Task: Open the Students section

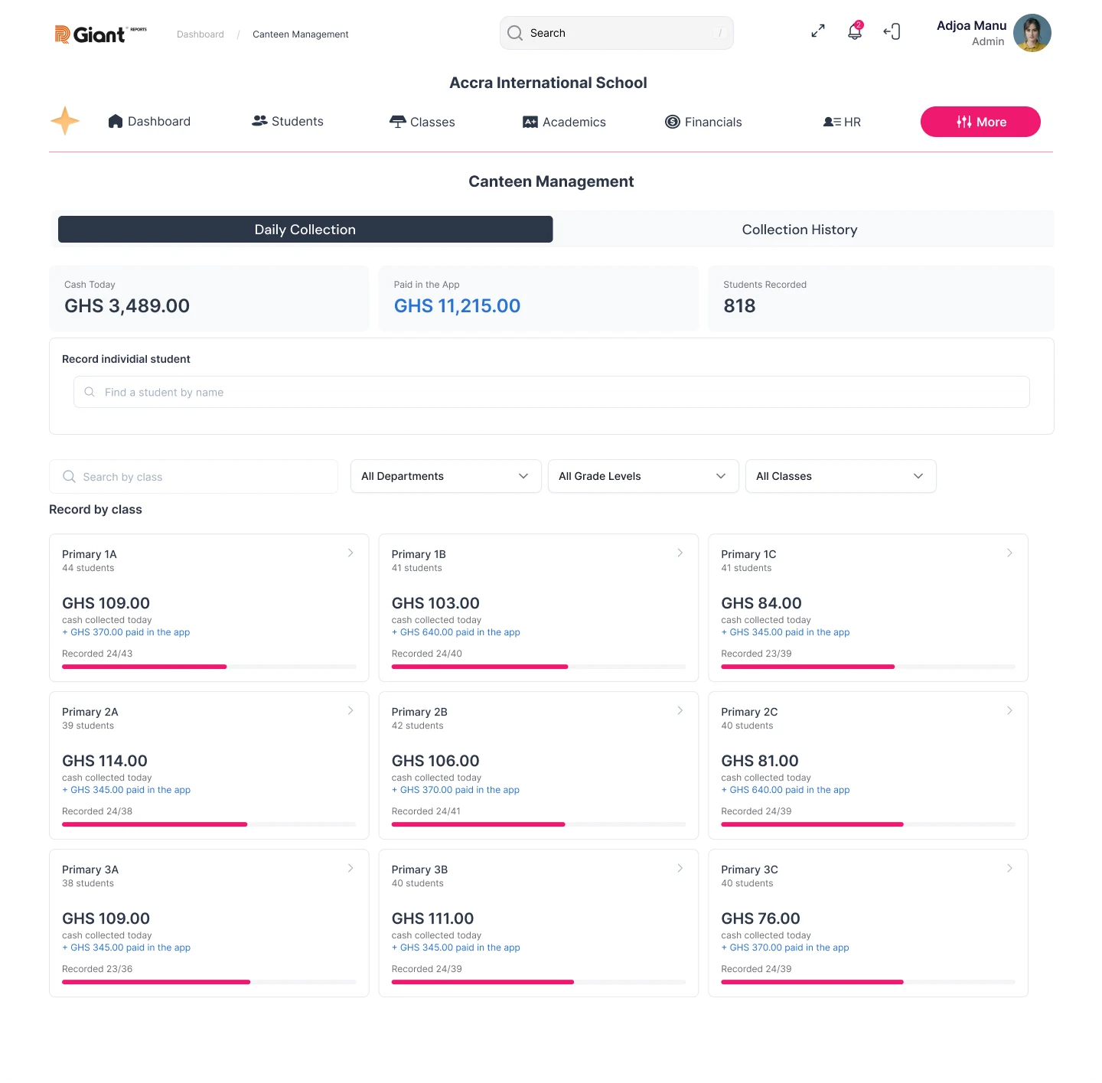Action: [x=288, y=121]
